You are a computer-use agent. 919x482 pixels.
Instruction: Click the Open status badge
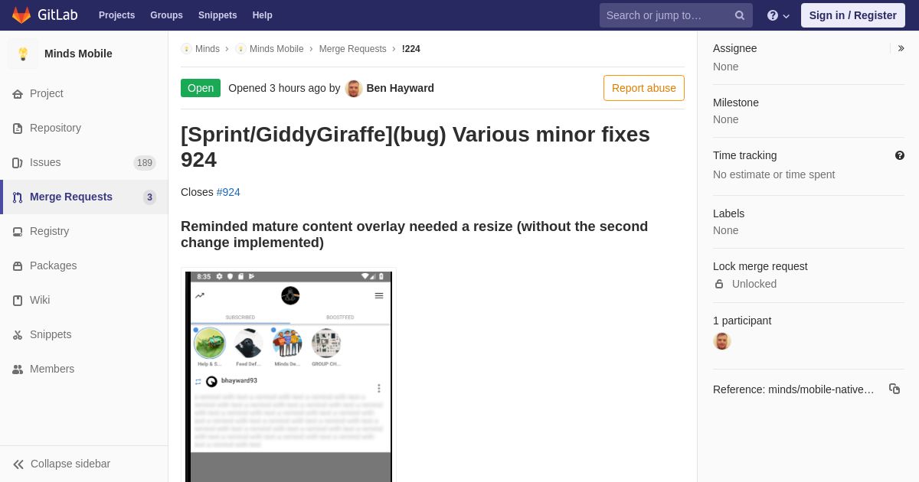(201, 88)
